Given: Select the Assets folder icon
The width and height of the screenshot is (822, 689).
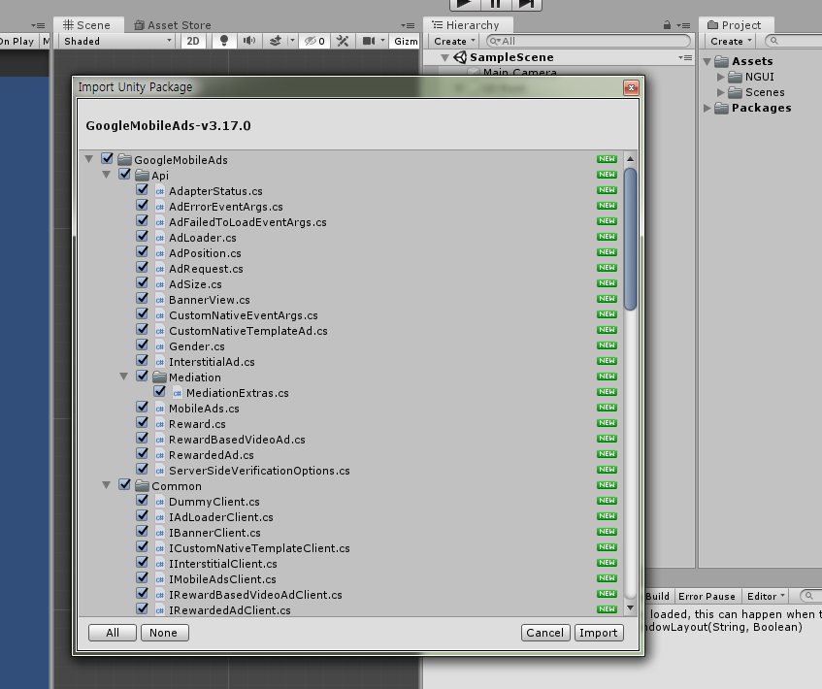Looking at the screenshot, I should coord(722,61).
